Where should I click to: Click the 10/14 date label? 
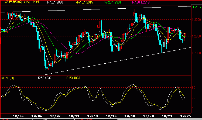click(111, 116)
